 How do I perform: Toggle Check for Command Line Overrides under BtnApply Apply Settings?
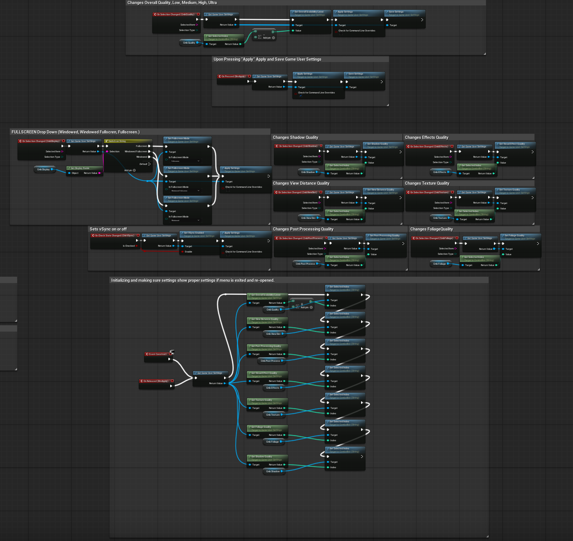(x=300, y=96)
